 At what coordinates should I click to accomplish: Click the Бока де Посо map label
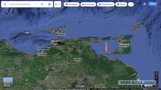coord(49,29)
